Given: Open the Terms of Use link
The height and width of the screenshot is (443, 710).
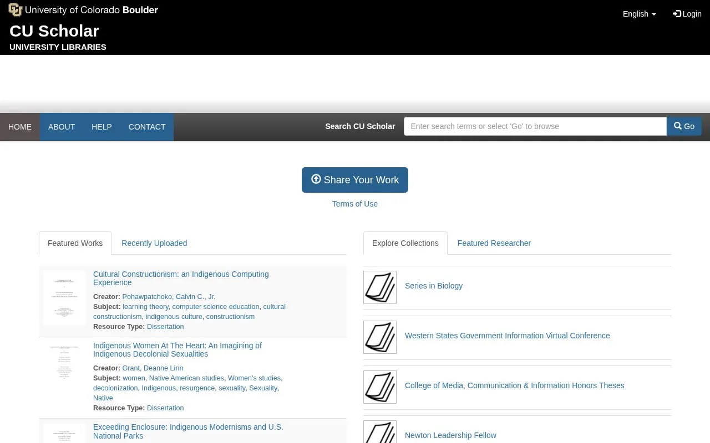Looking at the screenshot, I should (x=355, y=204).
